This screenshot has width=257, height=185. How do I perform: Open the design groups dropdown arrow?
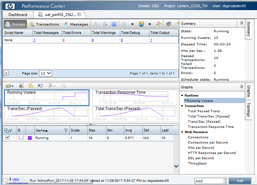132,24
